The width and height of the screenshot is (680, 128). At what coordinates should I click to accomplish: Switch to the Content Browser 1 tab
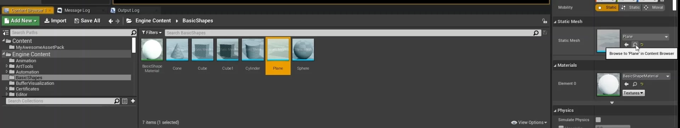pos(28,10)
